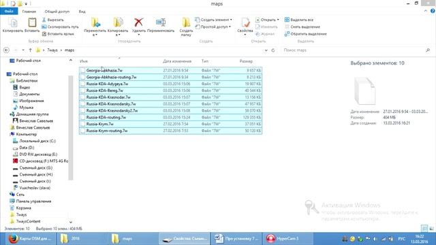Click the Cut (Вырезать) scissors icon

pyautogui.click(x=44, y=20)
